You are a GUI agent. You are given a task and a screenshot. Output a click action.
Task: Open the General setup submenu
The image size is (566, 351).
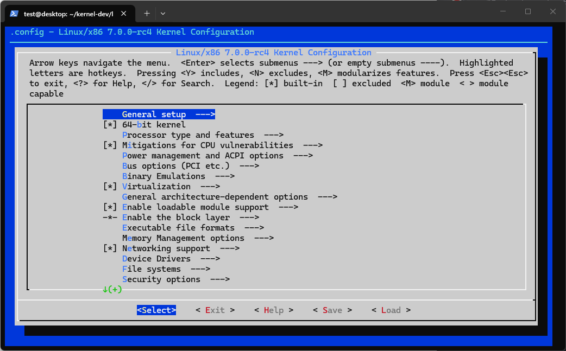click(x=159, y=114)
